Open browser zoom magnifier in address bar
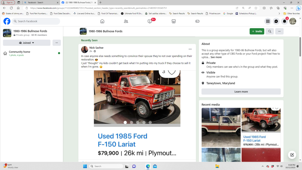 [x=243, y=8]
